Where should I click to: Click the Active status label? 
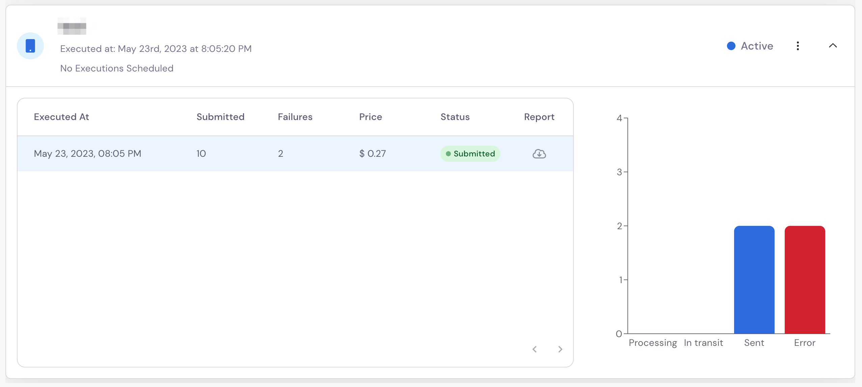point(757,46)
